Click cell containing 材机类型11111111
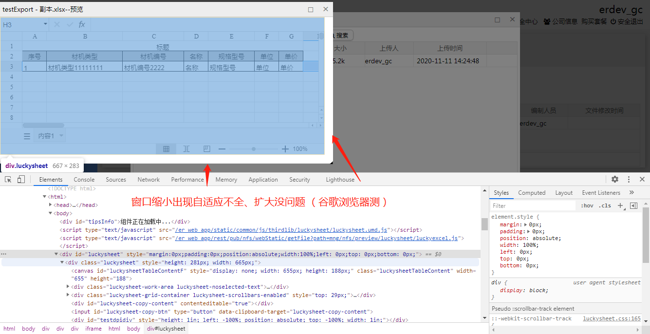The height and width of the screenshot is (334, 650). click(85, 67)
